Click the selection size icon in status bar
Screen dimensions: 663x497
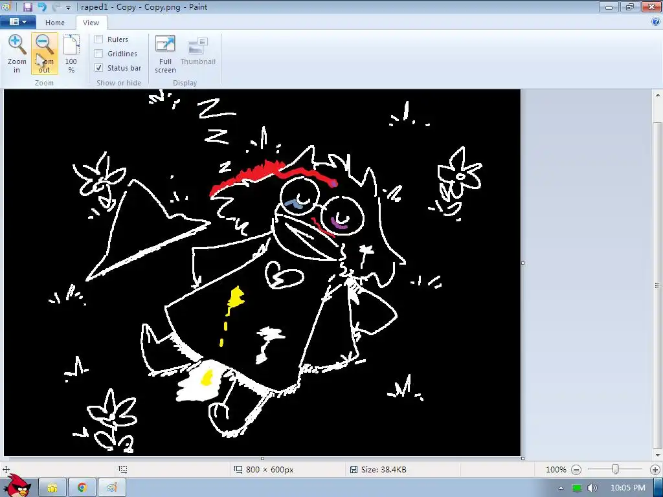(122, 469)
